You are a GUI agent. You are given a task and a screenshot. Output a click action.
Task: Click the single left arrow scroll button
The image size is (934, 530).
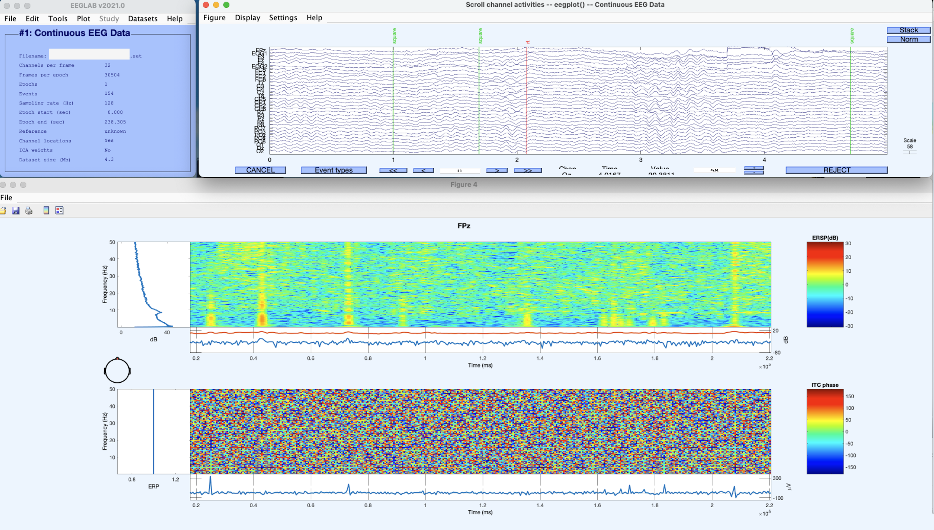pos(423,170)
